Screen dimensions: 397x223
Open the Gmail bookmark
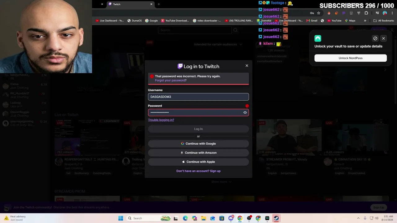pos(312,21)
